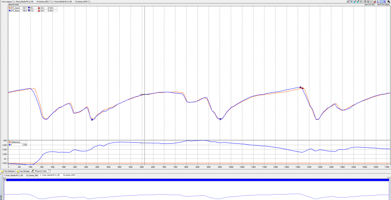391x200 pixels.
Task: Click the orange S [reference] legend dot
Action: (10, 142)
